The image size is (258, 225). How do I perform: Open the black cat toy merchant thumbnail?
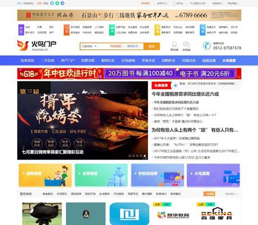(42, 214)
